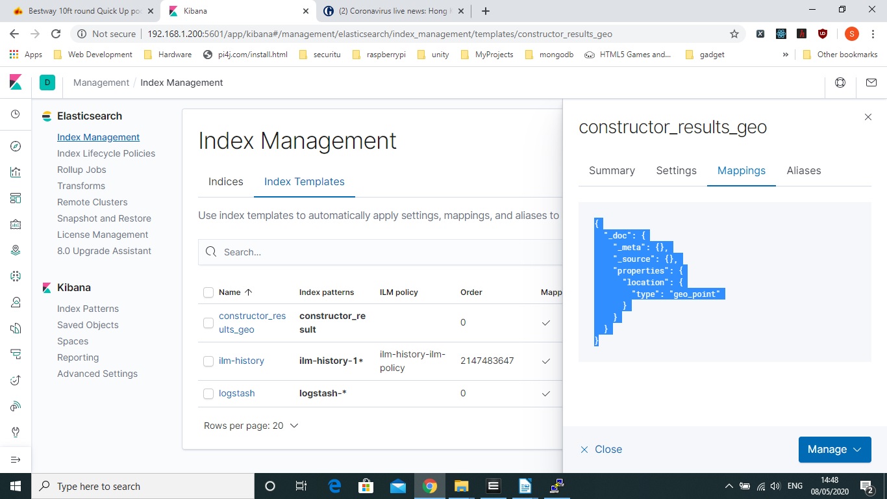Close the constructor_results_geo flyout with X
This screenshot has height=499, width=887.
click(x=868, y=117)
